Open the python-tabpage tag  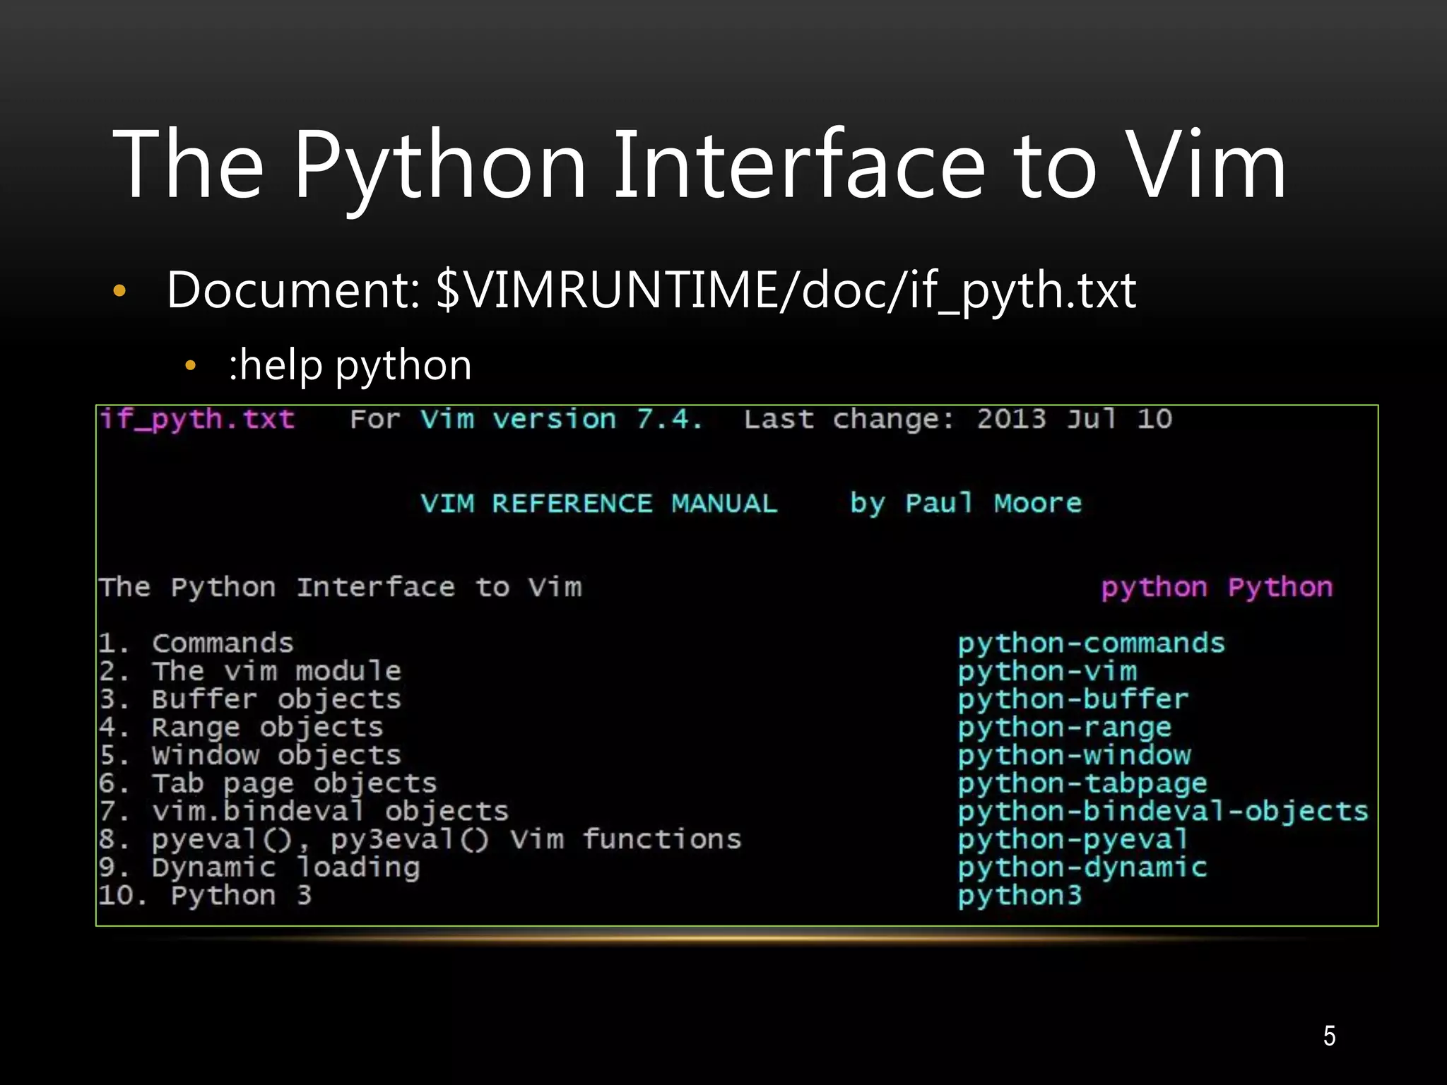pyautogui.click(x=1082, y=784)
